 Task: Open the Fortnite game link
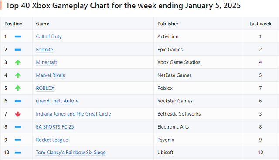(x=44, y=50)
